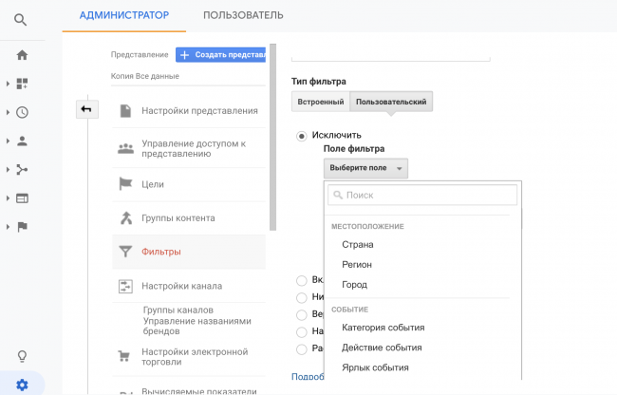
Task: Switch to the Администратор tab
Action: point(124,15)
